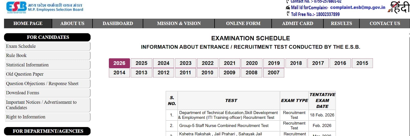
Task: Go to the Results menu item
Action: point(341,24)
